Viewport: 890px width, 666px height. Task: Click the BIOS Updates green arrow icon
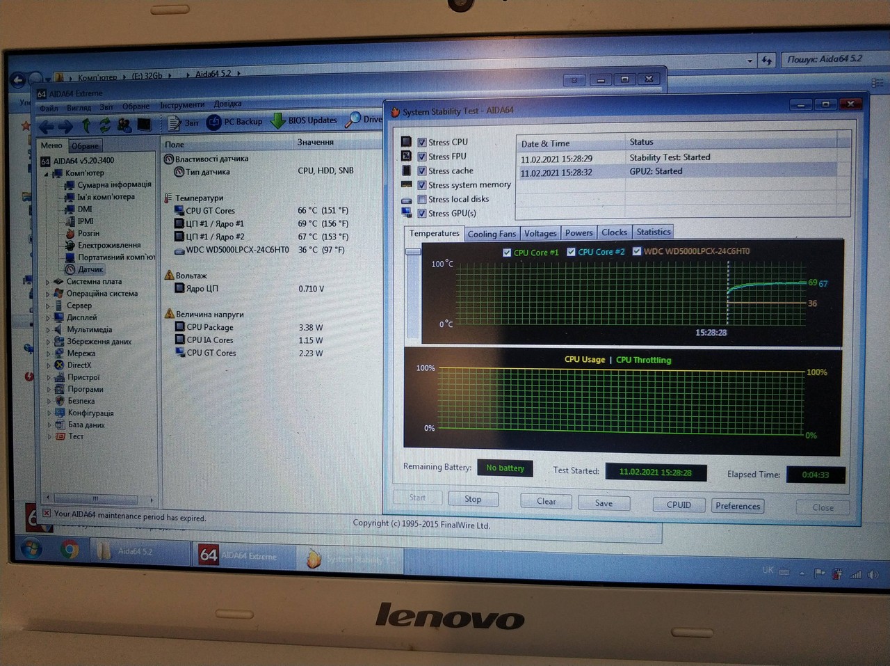278,121
